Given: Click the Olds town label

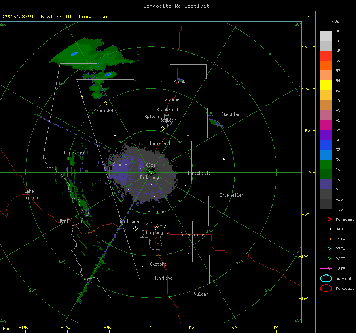Looking at the screenshot, I should 151,165.
